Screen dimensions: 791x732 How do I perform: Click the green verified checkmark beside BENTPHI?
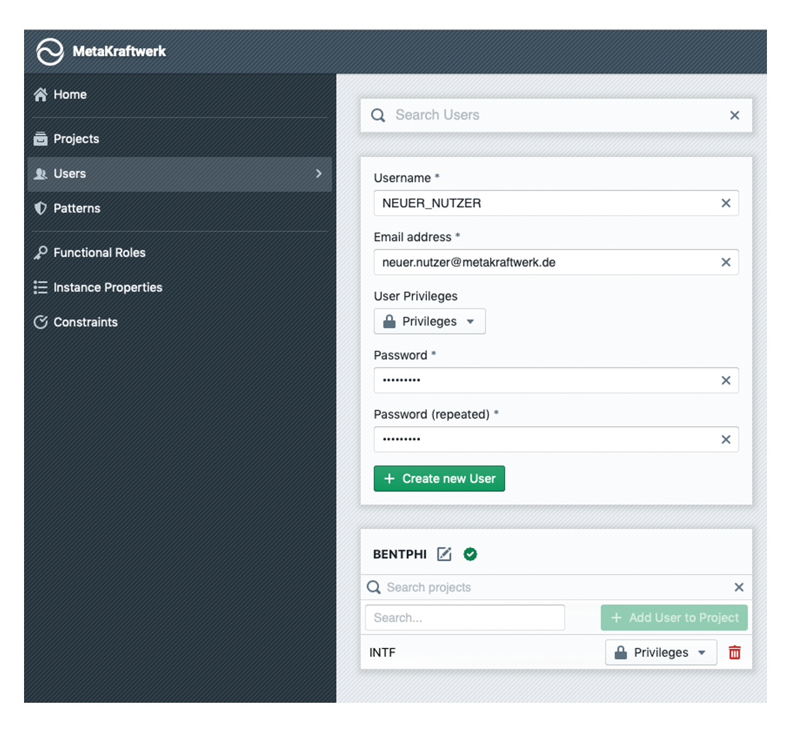470,554
